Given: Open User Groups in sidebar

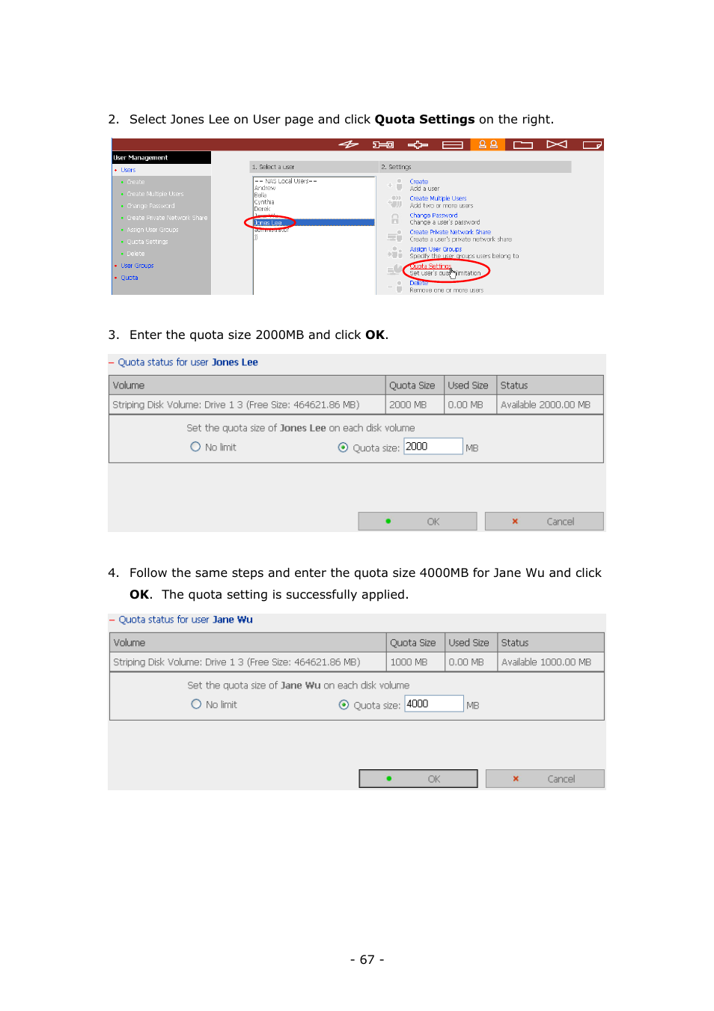Looking at the screenshot, I should (x=137, y=266).
